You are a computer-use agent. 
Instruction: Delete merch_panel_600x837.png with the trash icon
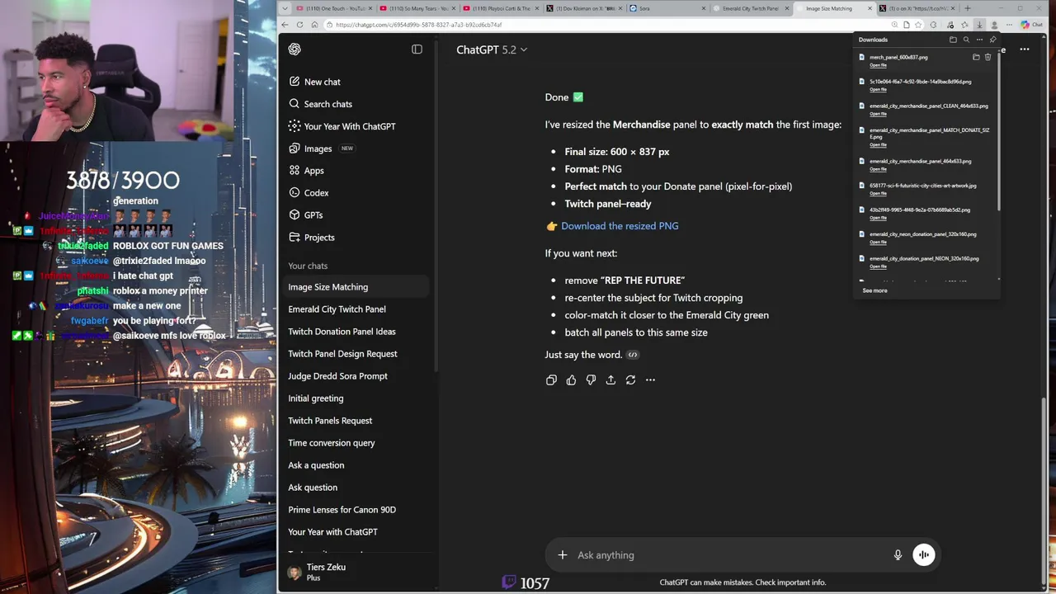(988, 57)
